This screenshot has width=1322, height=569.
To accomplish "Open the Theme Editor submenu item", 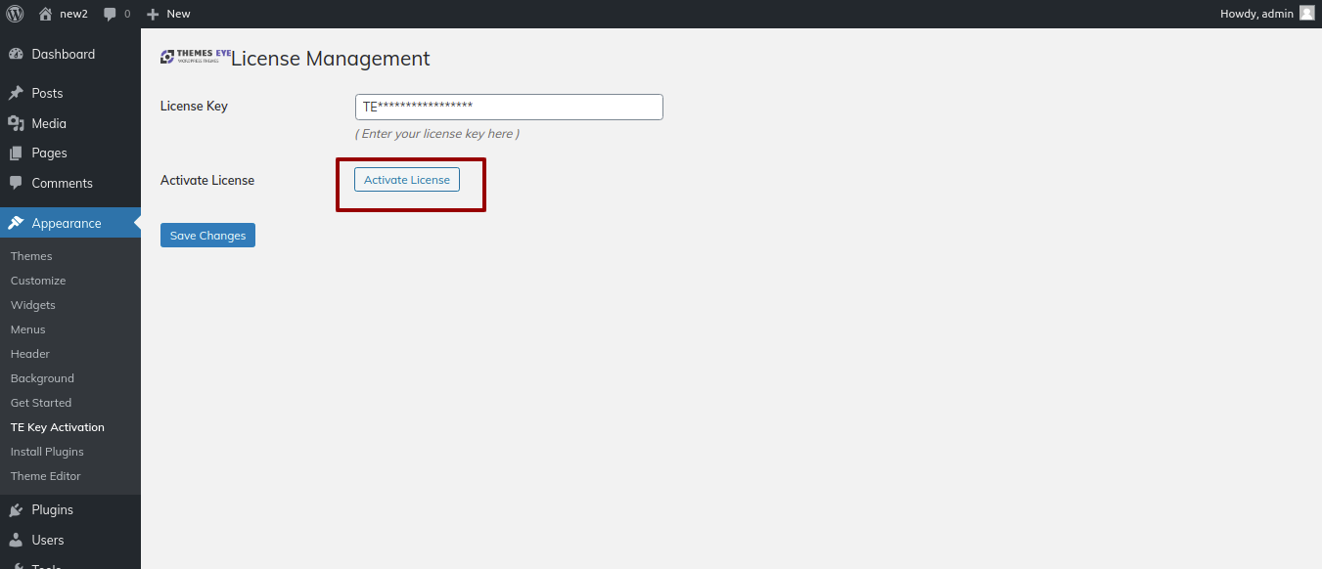I will [45, 476].
